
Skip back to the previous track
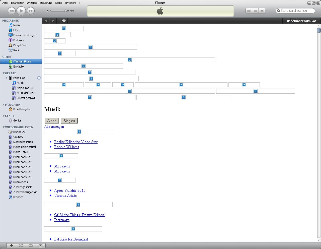pos(12,11)
